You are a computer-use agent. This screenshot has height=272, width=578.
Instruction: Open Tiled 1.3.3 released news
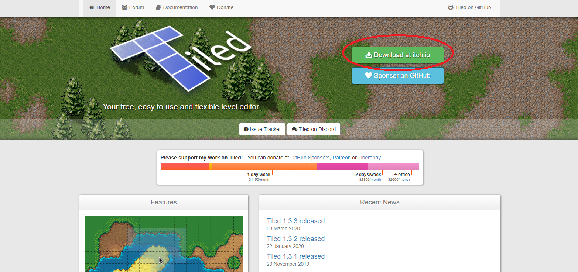[x=295, y=221]
